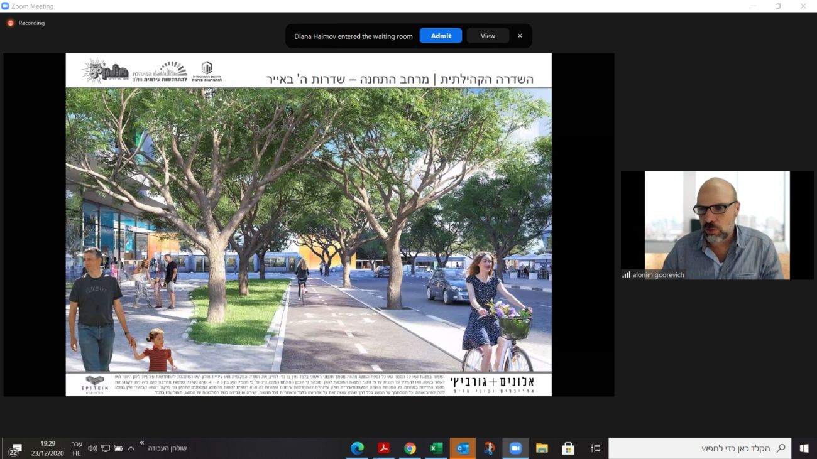Open the Windows Start menu
Viewport: 817px width, 459px height.
[804, 448]
